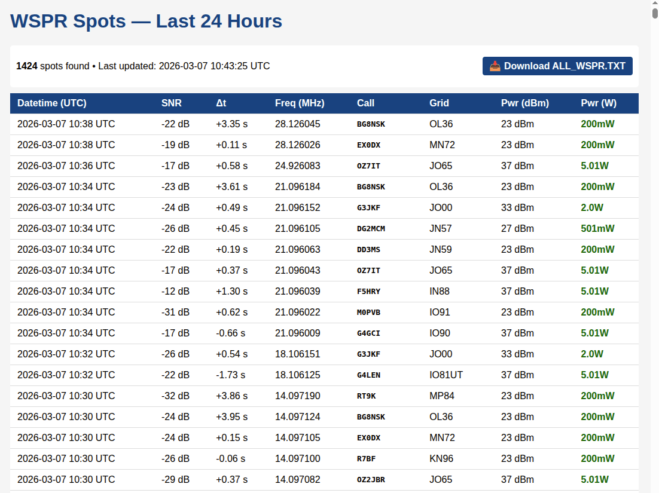Click callsign F5HRY in the table

pyautogui.click(x=368, y=292)
